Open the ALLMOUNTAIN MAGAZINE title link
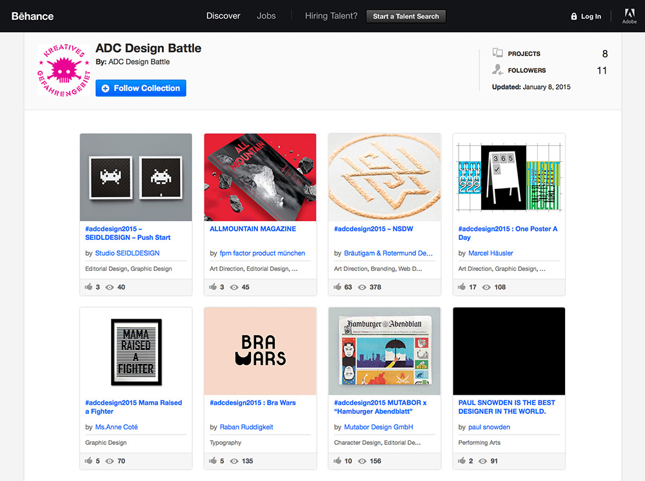The height and width of the screenshot is (481, 645). [253, 229]
